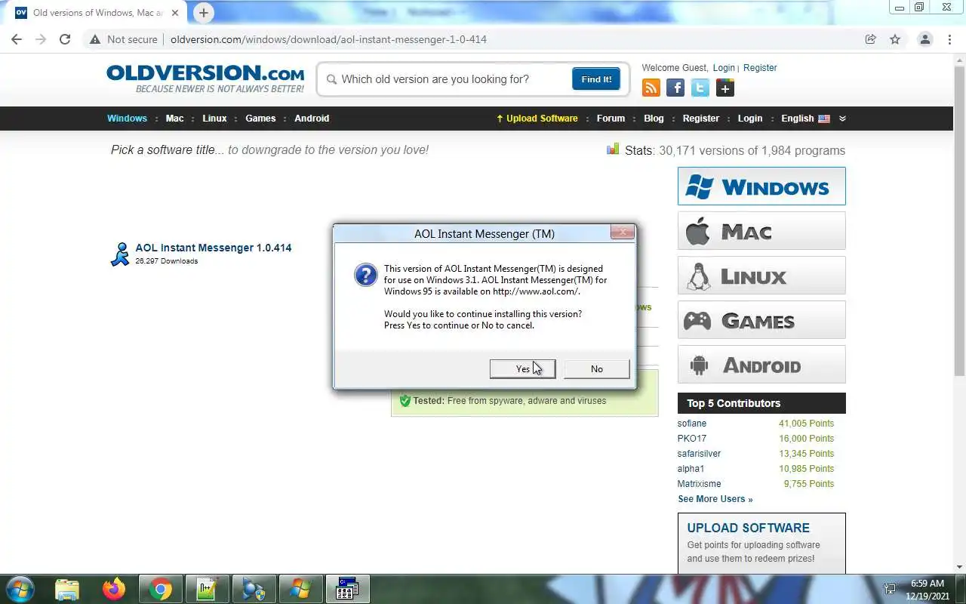Open the Windows Start button
The height and width of the screenshot is (604, 966).
(20, 589)
